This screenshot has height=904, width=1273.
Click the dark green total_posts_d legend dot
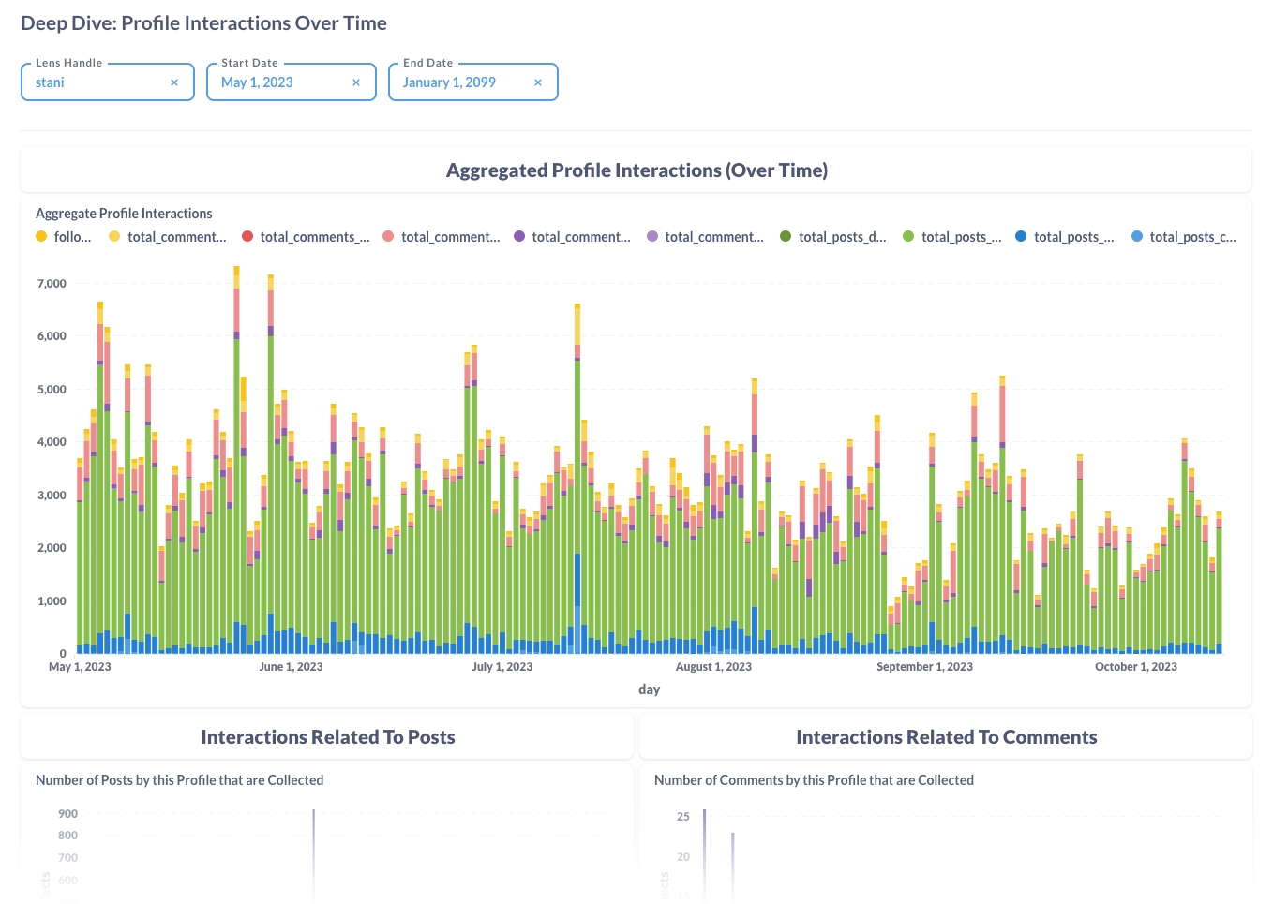786,237
